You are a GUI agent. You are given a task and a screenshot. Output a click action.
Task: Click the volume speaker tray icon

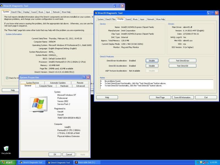coord(207,163)
